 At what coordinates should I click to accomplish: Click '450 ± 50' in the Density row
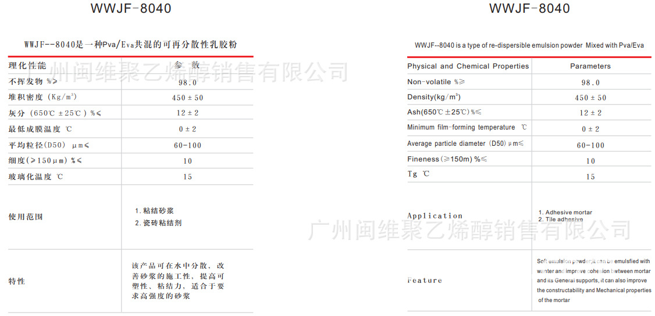590,98
